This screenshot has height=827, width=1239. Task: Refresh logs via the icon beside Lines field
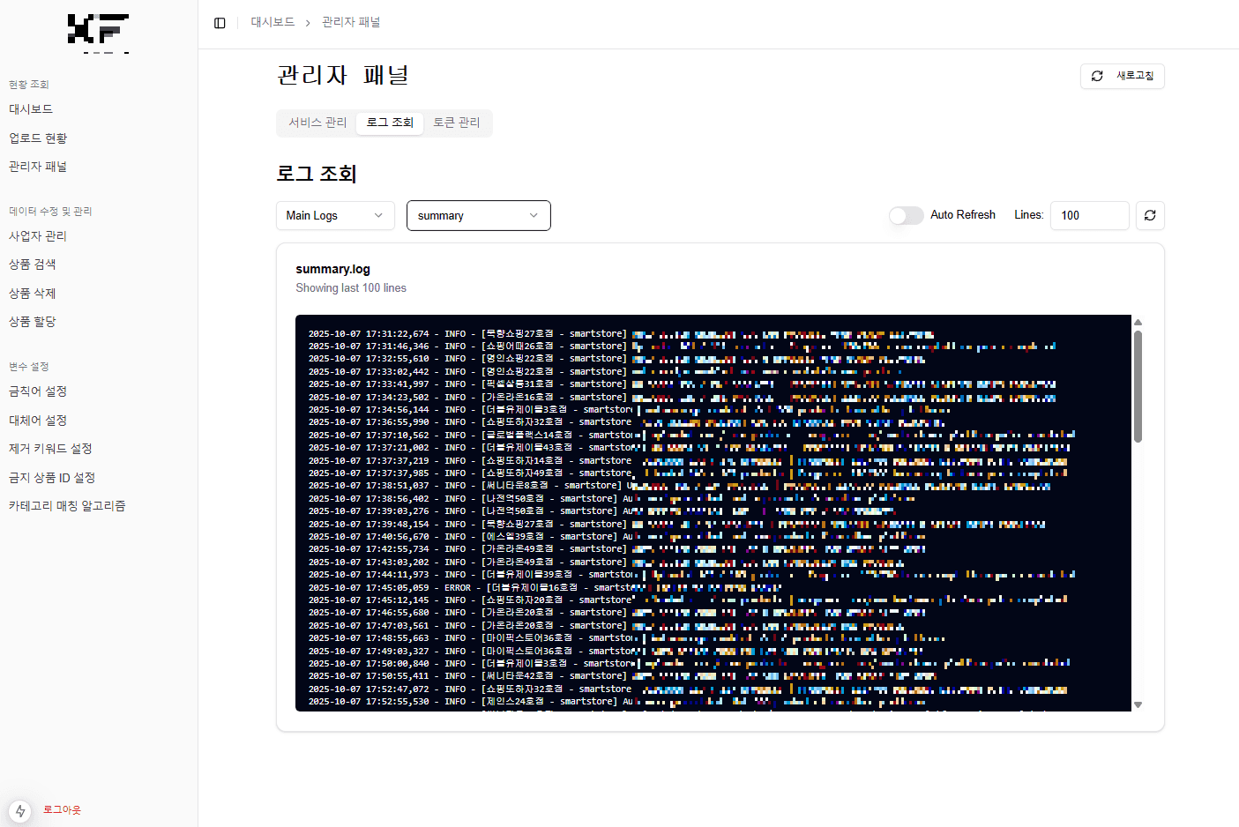coord(1149,215)
